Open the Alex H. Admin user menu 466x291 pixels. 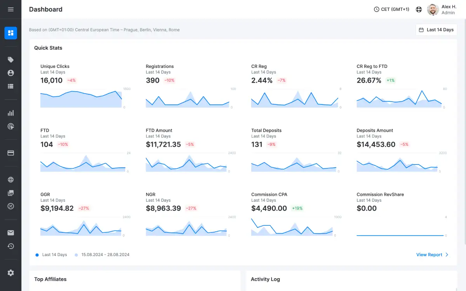pos(442,9)
